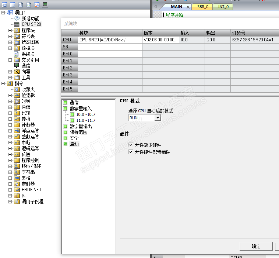Select the 保持范围 box

tap(65, 132)
